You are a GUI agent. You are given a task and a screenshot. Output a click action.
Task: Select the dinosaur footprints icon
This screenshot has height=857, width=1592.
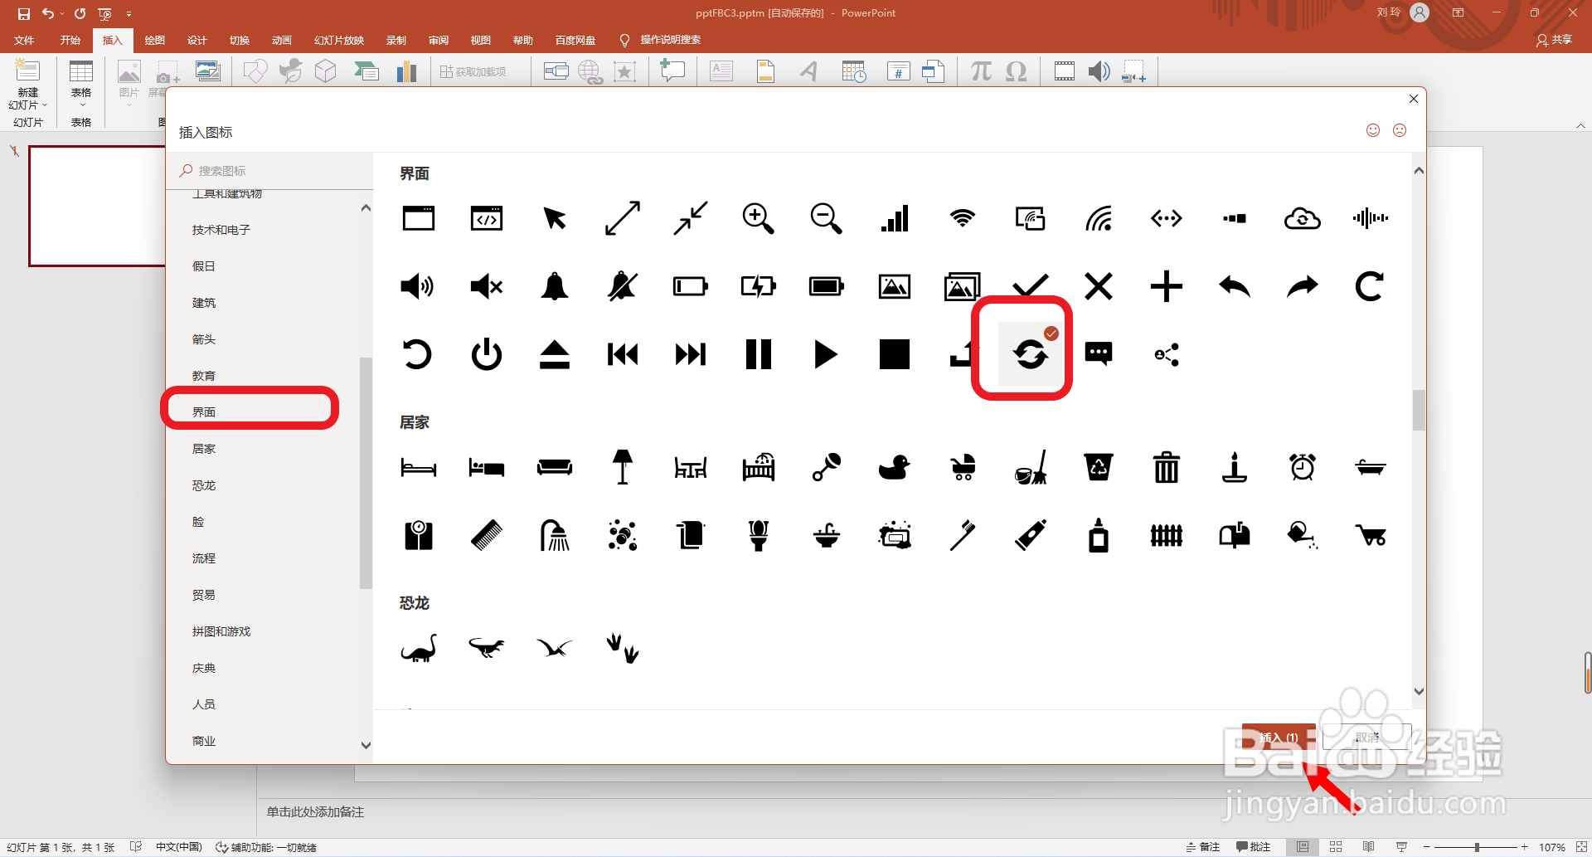pos(623,648)
